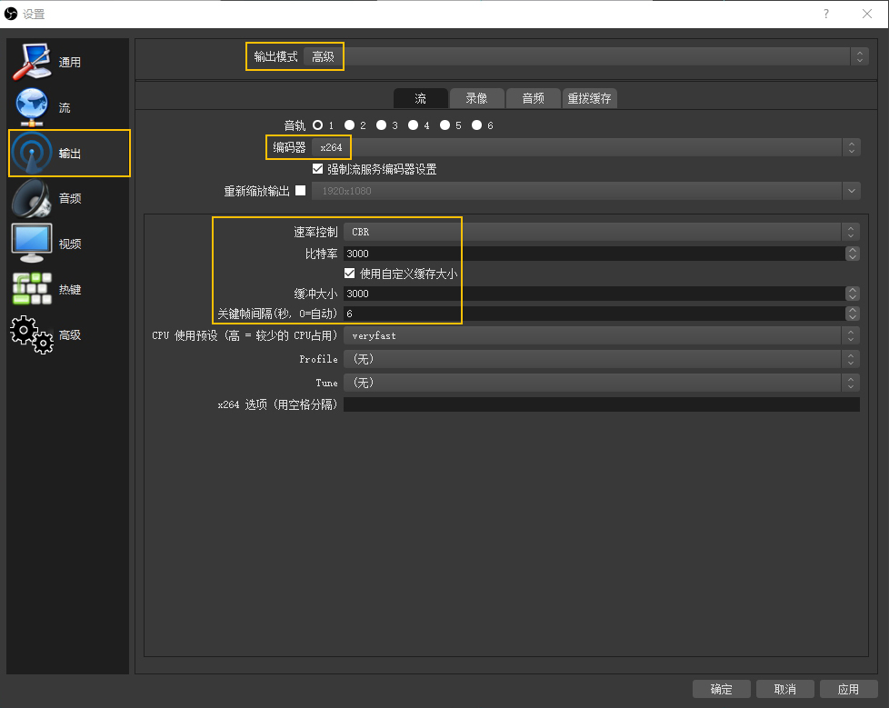Close the settings window
889x708 pixels.
[867, 14]
